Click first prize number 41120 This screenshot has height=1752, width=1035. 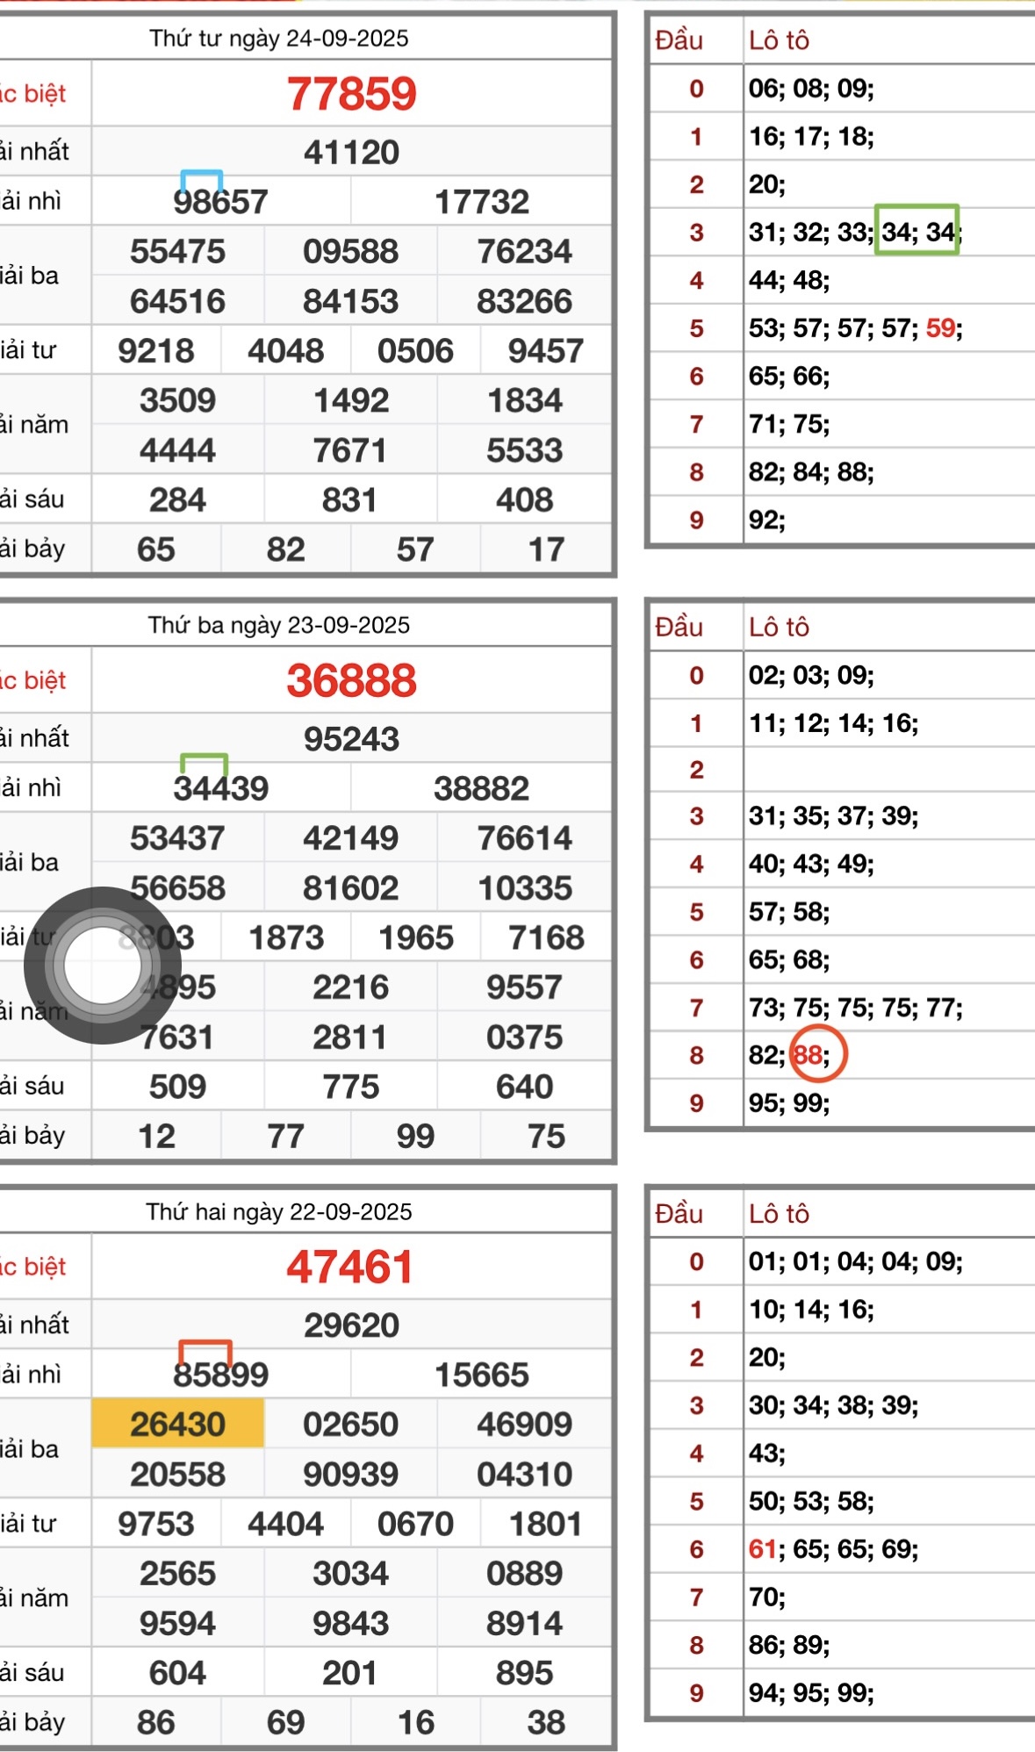click(351, 153)
